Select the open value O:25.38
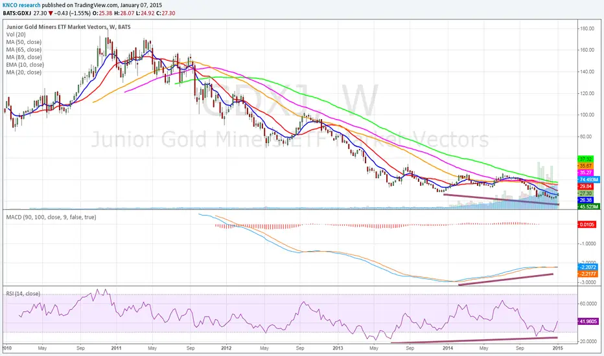This screenshot has height=356, width=604. coord(102,13)
